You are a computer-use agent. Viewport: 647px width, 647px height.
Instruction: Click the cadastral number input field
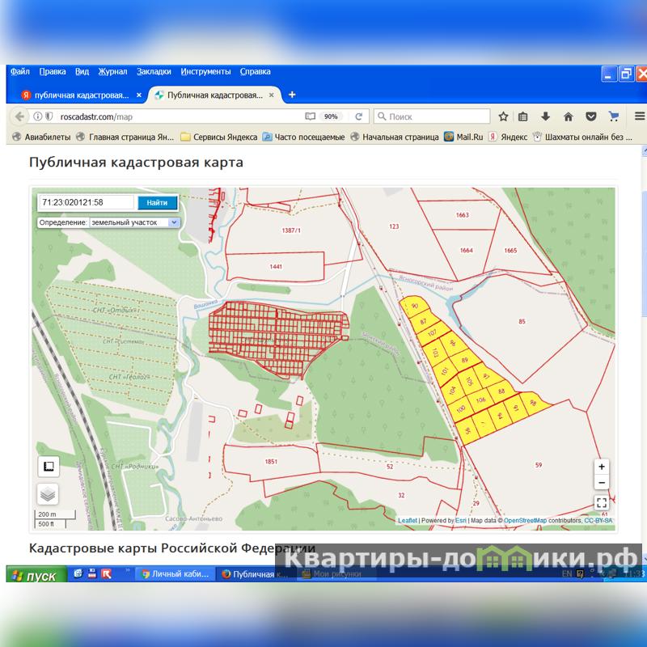tap(87, 202)
